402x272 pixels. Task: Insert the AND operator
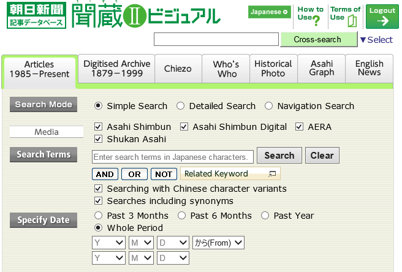pos(105,175)
